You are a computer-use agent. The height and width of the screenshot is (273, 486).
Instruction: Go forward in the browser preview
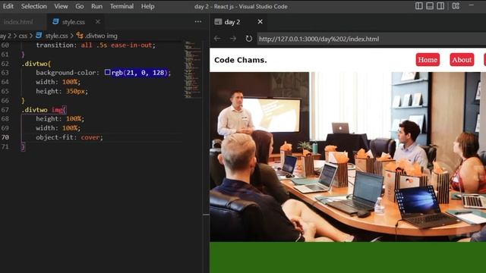click(x=233, y=39)
